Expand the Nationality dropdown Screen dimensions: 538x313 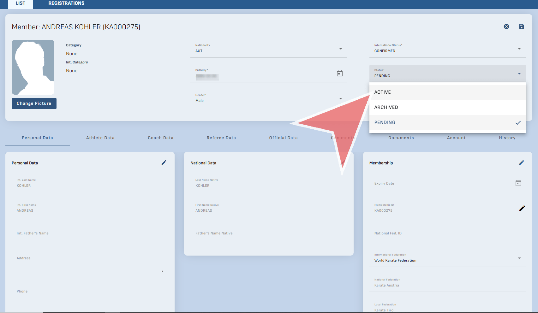pos(340,49)
